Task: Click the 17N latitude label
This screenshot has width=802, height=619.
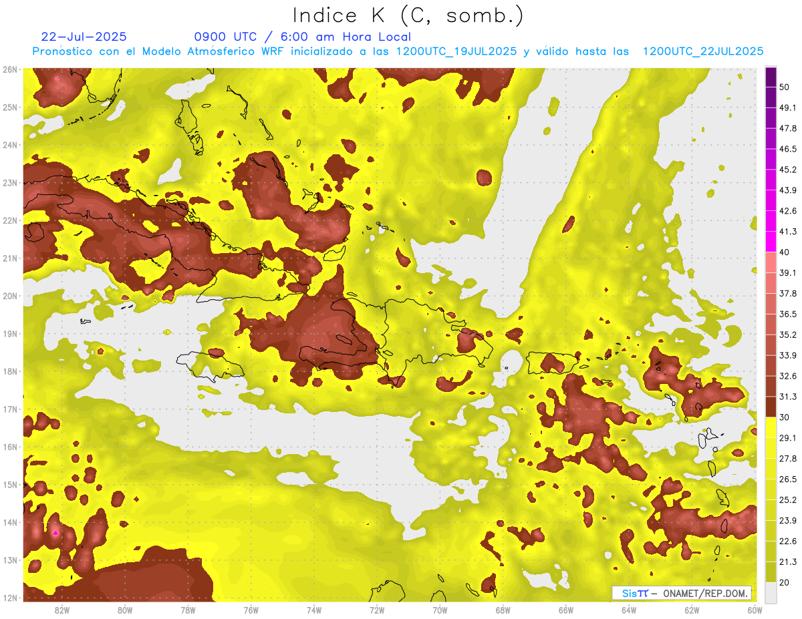Action: coord(9,409)
